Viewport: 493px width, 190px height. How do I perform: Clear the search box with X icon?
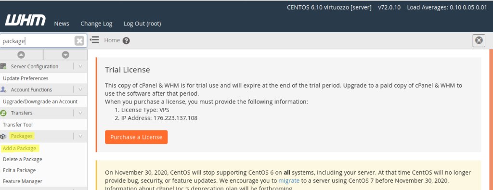click(79, 41)
